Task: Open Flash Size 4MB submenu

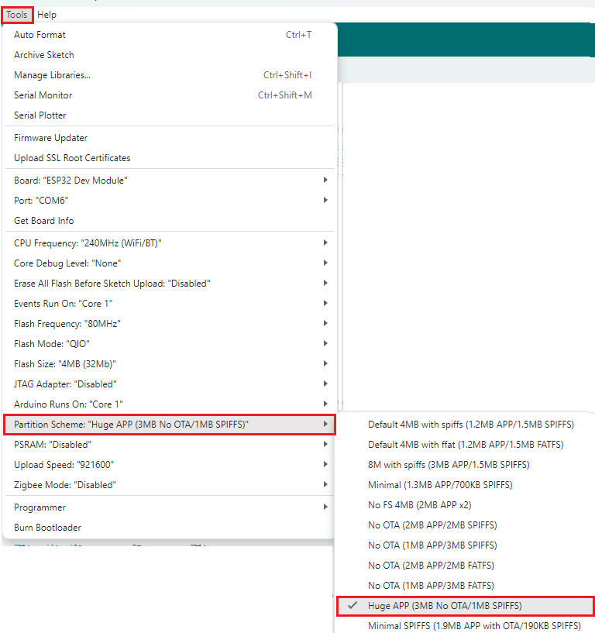Action: (x=170, y=364)
